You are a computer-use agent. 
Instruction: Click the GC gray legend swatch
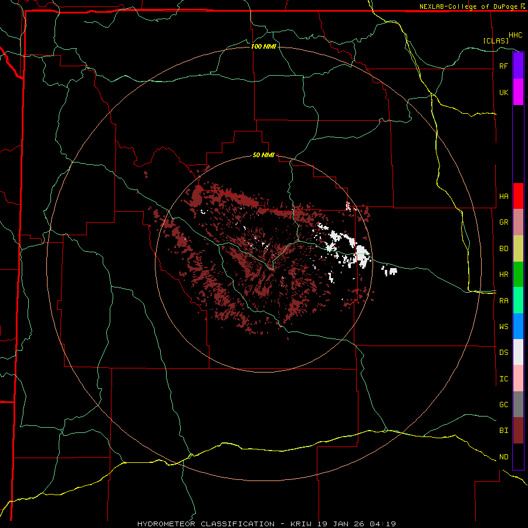tap(518, 404)
